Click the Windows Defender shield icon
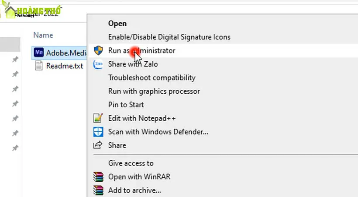 (x=99, y=132)
